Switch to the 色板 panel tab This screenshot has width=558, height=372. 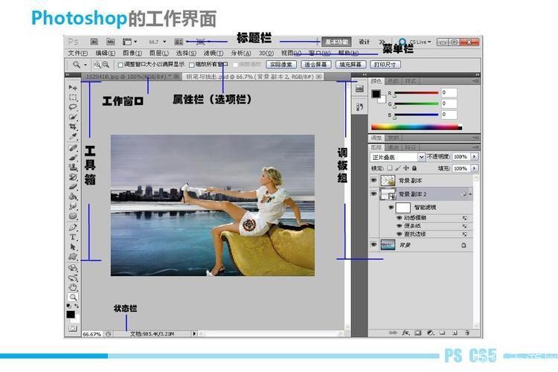pyautogui.click(x=393, y=81)
